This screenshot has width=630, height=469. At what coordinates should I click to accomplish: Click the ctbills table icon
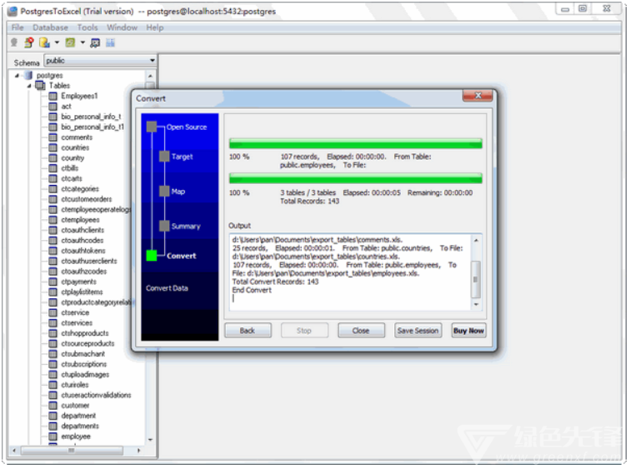click(x=52, y=168)
